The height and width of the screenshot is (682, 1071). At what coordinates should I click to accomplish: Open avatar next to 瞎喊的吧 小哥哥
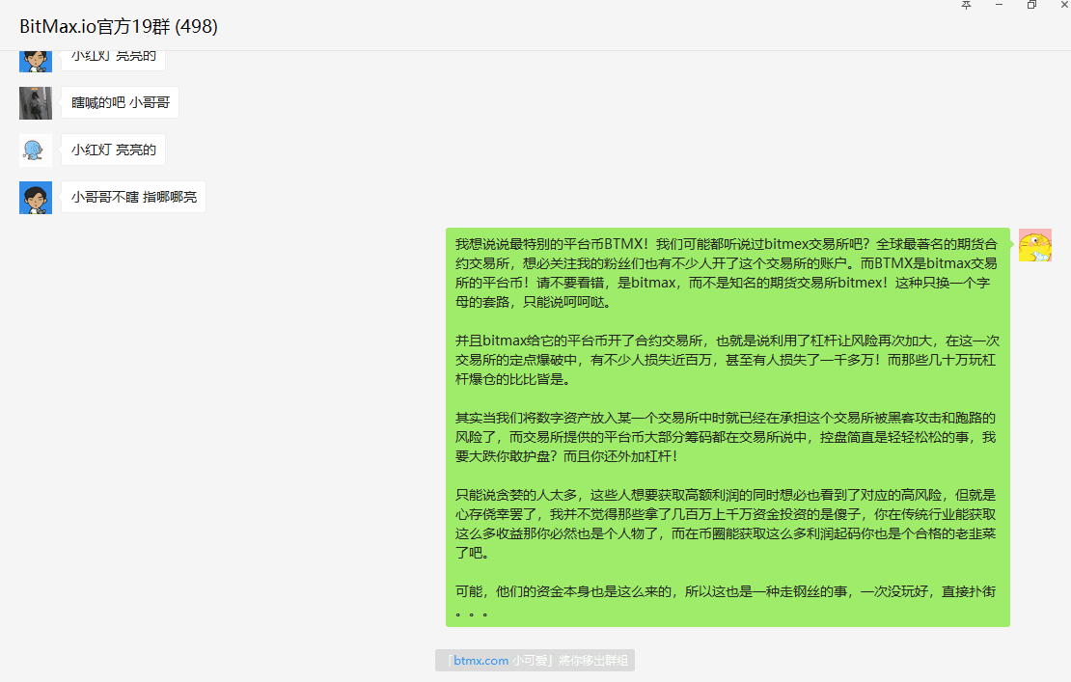[36, 103]
